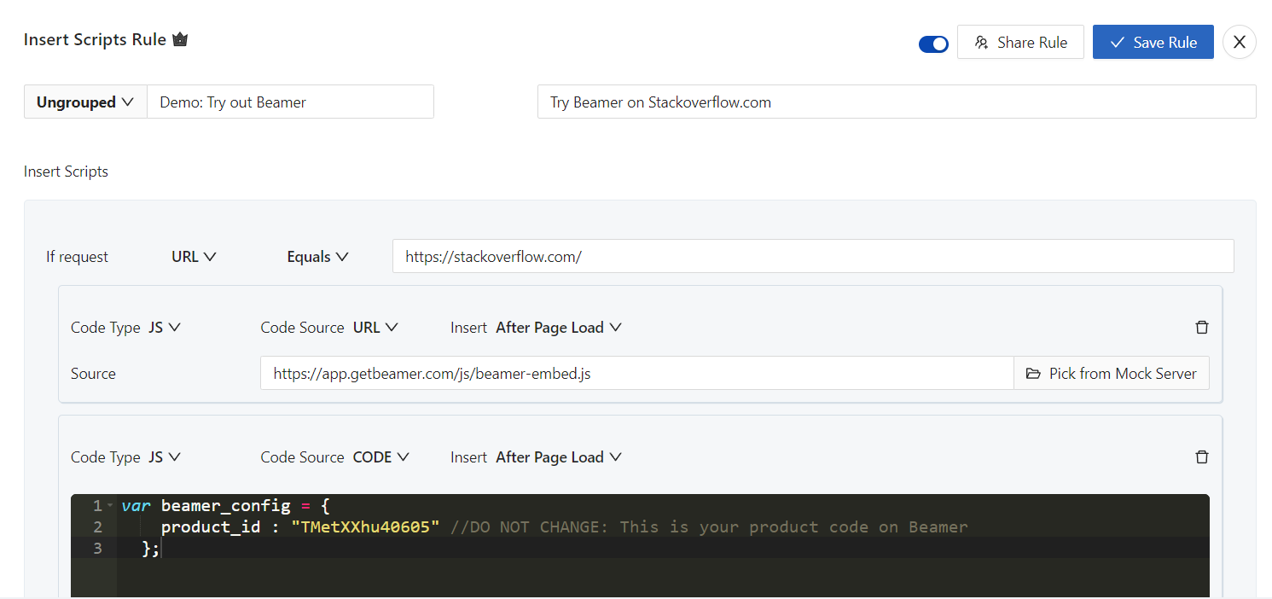Open Code Type JS dropdown in second script
The height and width of the screenshot is (599, 1272).
click(x=164, y=457)
